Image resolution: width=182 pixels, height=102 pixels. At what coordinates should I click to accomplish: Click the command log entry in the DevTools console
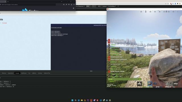pyautogui.click(x=8, y=85)
